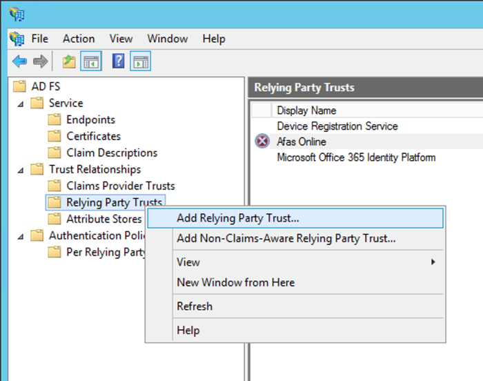Click the Trust Relationships folder icon
The width and height of the screenshot is (483, 381).
tap(37, 169)
